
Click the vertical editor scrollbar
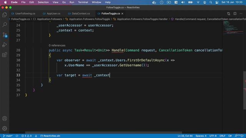click(244, 90)
